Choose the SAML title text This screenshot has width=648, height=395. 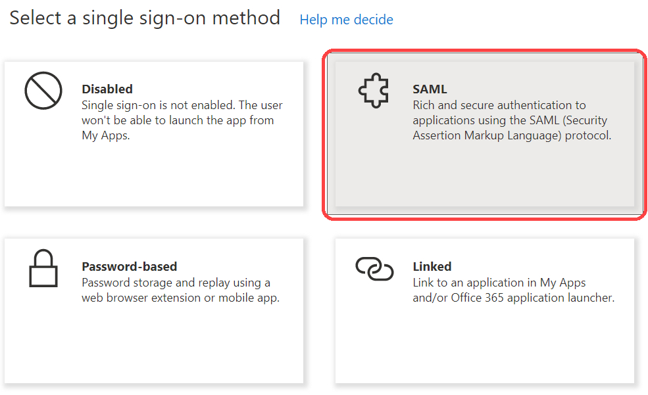[430, 89]
